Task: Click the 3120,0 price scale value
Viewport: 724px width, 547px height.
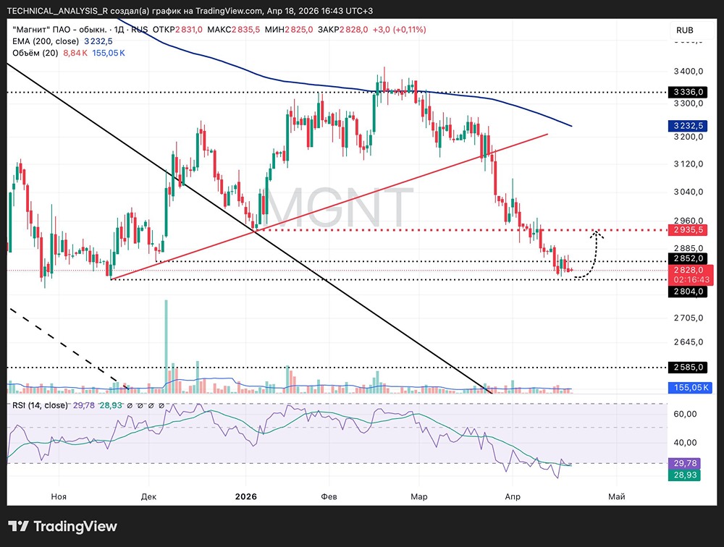Action: pyautogui.click(x=689, y=164)
